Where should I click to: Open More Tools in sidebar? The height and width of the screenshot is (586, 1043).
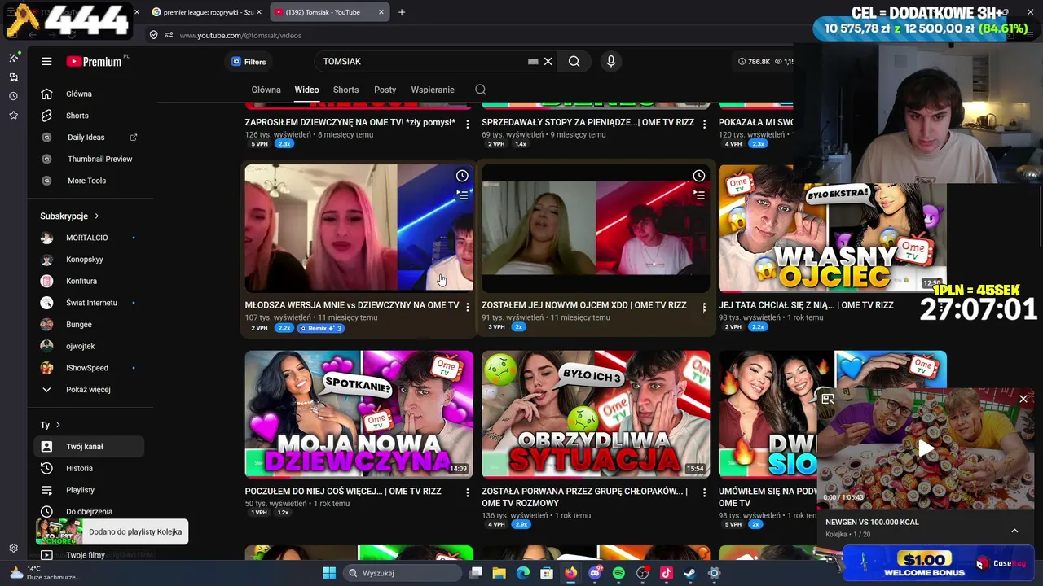(x=90, y=181)
